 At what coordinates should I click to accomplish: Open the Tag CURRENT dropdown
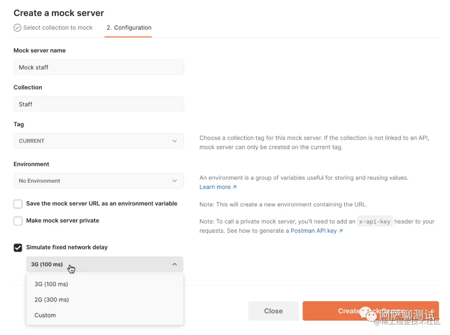98,141
